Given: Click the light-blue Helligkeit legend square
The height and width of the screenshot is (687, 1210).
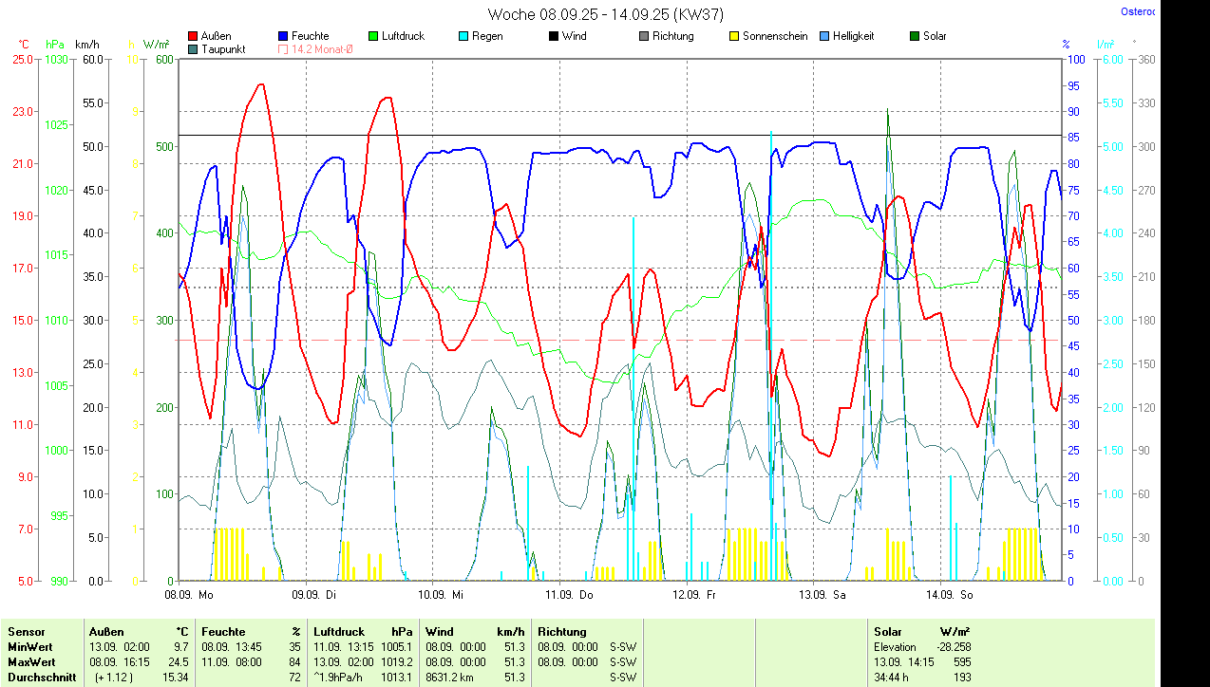Looking at the screenshot, I should 824,36.
